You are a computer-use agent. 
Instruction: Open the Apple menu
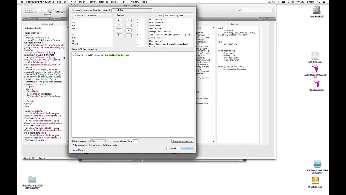coord(22,2)
